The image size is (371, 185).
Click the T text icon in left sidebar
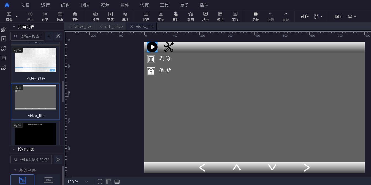coord(4,39)
